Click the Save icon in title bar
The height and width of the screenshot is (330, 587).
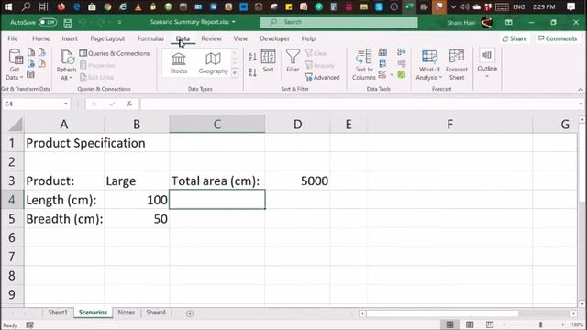click(68, 23)
